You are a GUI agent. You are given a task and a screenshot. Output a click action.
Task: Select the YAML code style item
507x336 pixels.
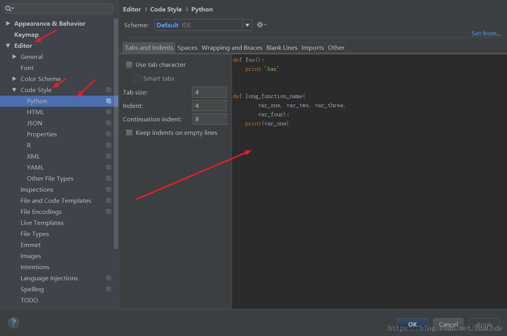coord(35,167)
